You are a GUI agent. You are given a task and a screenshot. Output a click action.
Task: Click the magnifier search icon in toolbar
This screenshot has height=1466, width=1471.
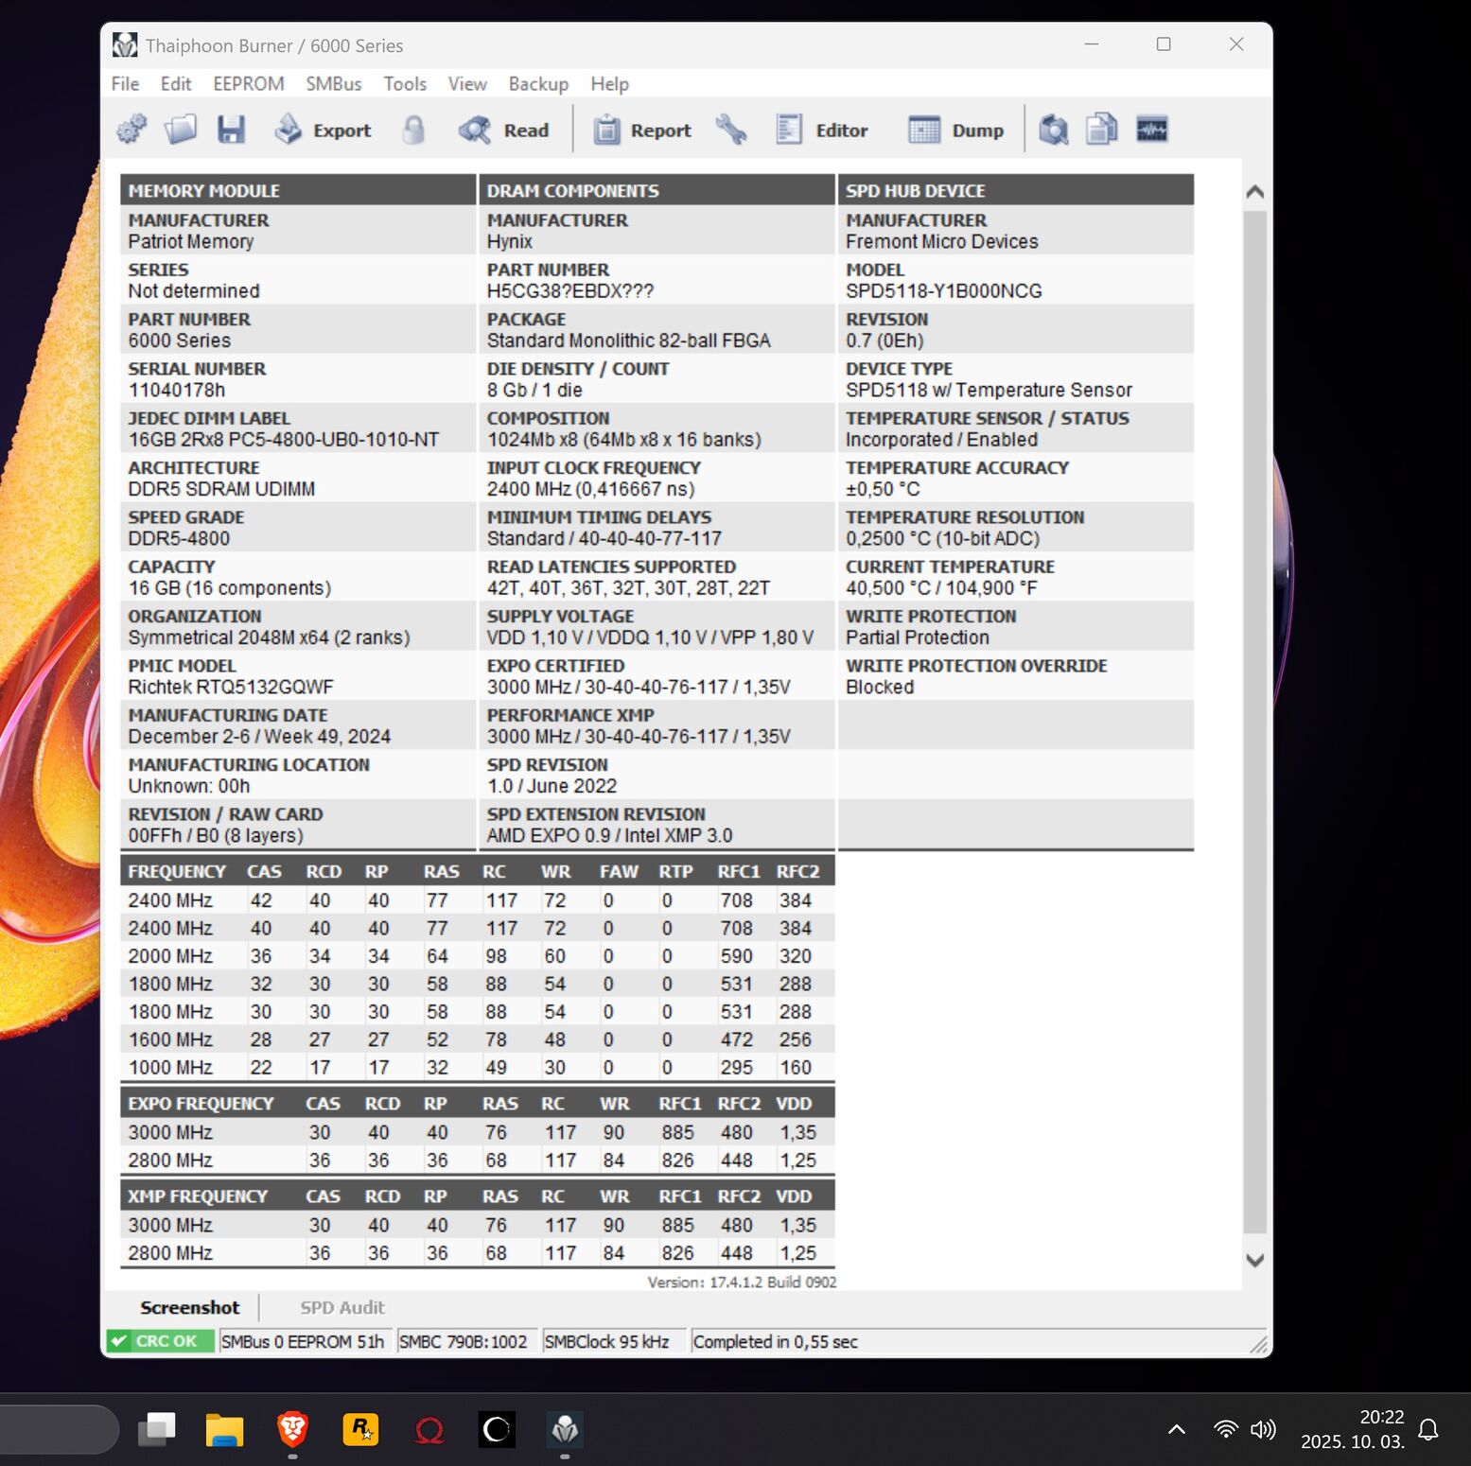coord(1053,130)
